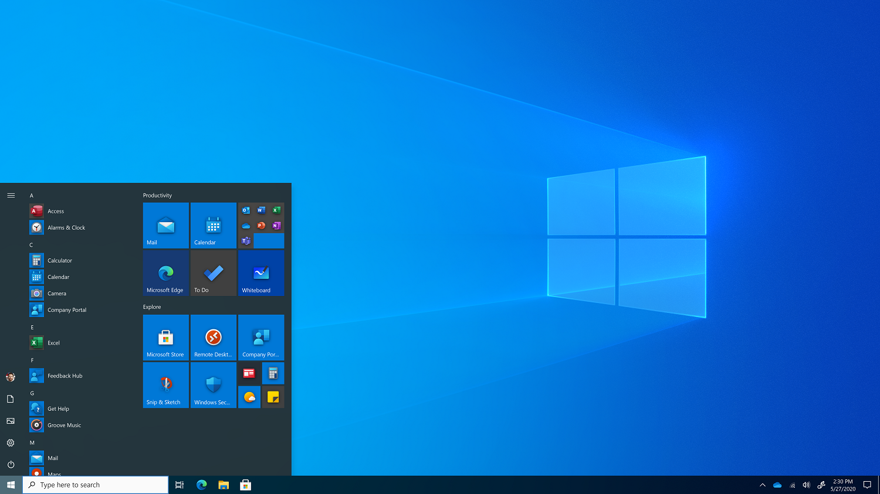This screenshot has width=880, height=494.
Task: Open the Remote Desktop tile
Action: point(214,338)
